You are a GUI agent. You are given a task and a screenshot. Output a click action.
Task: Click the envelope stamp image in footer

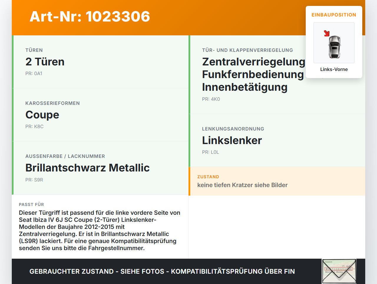pos(339,271)
